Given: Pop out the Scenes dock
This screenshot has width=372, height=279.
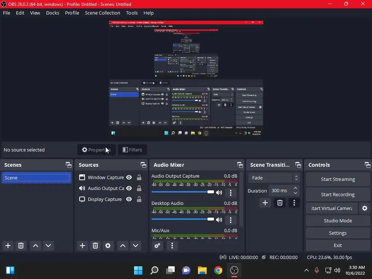Looking at the screenshot, I should (x=69, y=165).
